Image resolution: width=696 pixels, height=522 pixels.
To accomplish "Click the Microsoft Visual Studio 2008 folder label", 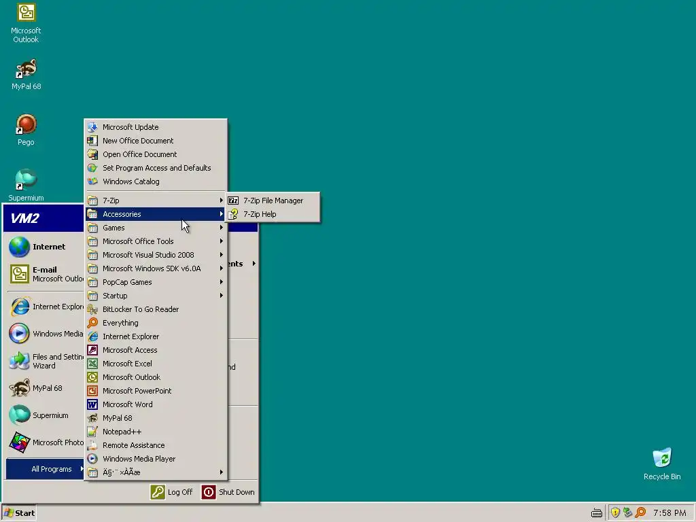I will click(x=148, y=255).
